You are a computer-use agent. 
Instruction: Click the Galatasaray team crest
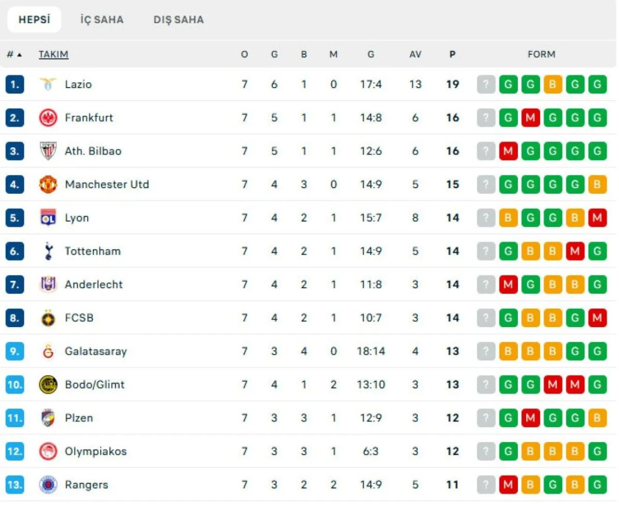(48, 351)
